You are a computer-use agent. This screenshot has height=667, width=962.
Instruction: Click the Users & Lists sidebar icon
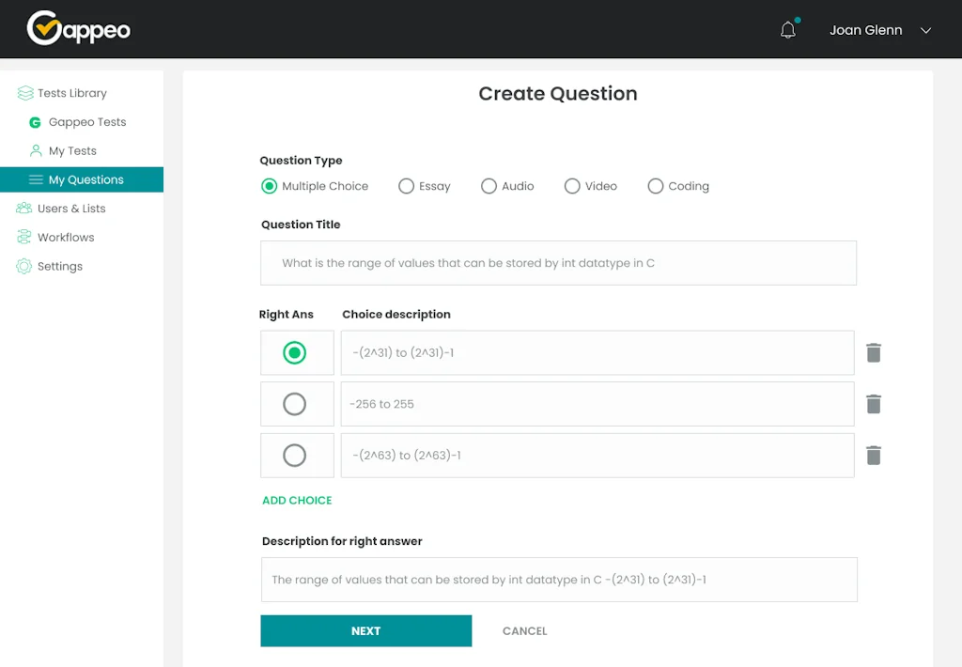click(23, 208)
